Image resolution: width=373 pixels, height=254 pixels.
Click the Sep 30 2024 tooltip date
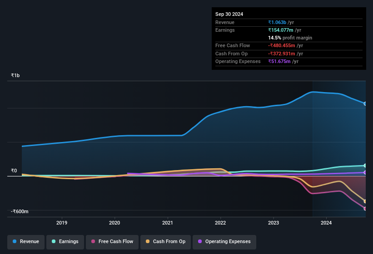click(x=229, y=14)
